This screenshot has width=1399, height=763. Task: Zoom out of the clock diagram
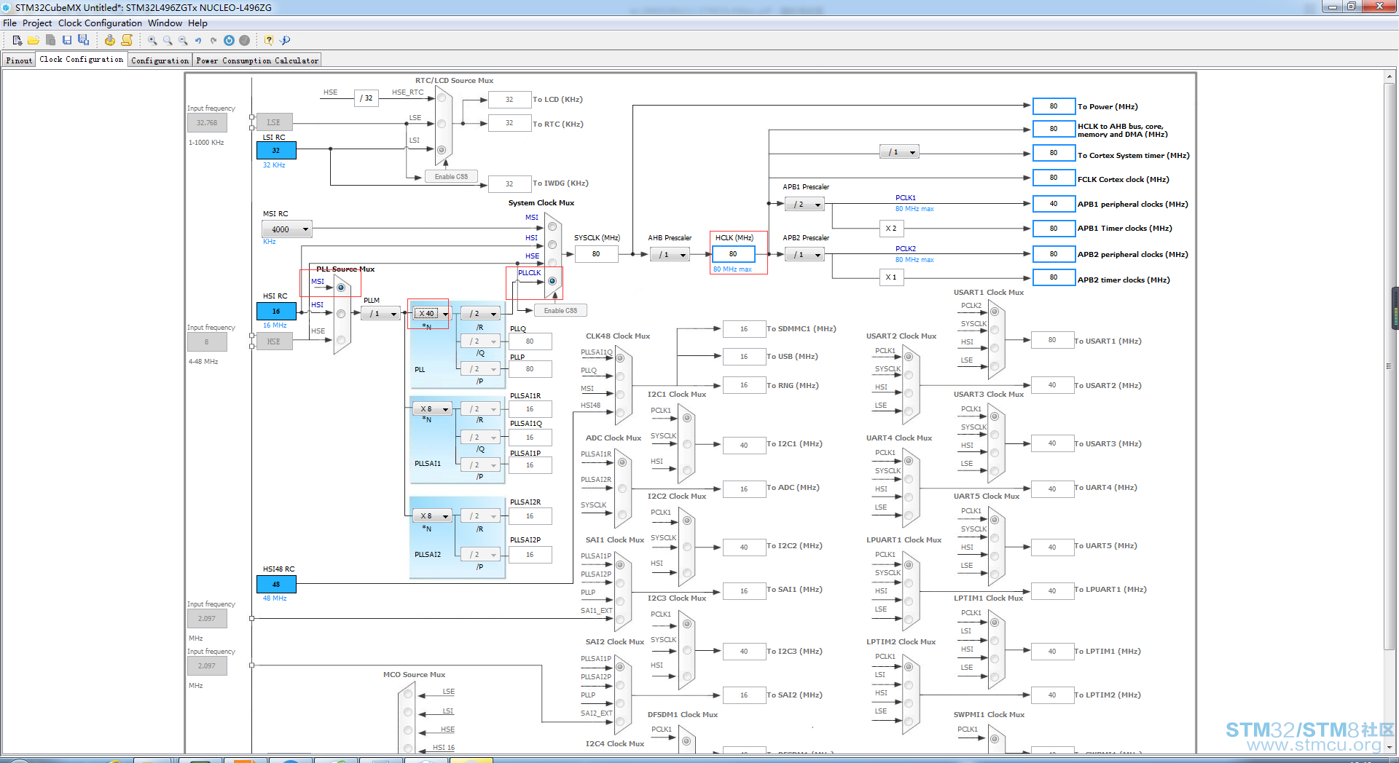click(183, 41)
